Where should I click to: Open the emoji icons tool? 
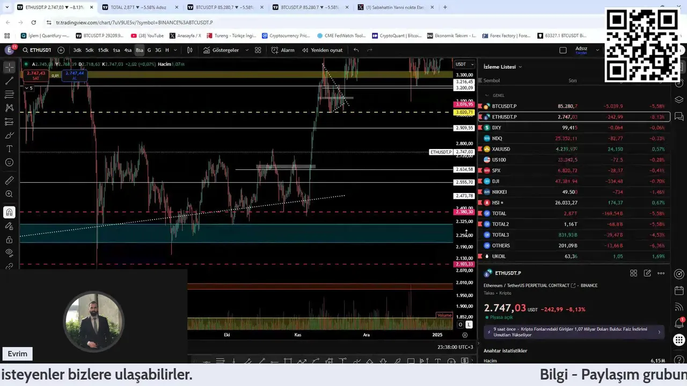(9, 162)
